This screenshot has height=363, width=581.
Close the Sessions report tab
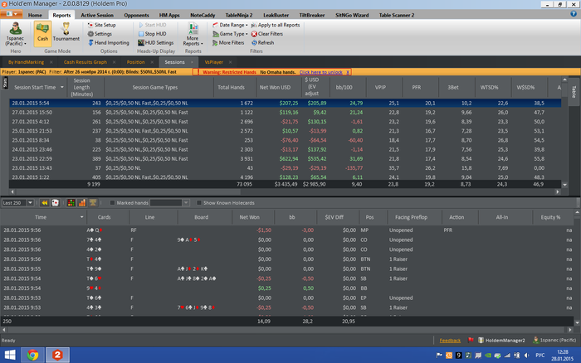[192, 62]
